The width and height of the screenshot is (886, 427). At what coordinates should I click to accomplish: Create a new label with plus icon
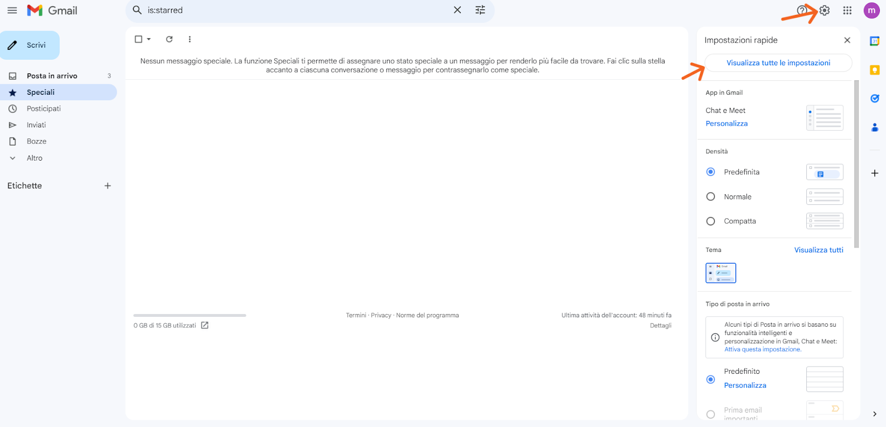[107, 186]
